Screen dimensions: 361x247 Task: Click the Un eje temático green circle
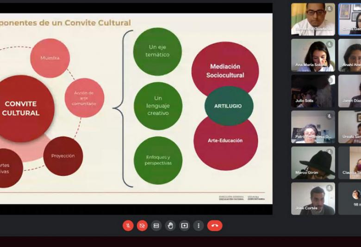point(157,51)
